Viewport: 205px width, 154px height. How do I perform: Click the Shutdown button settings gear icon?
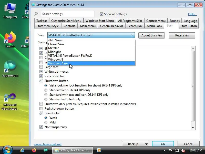click(41, 81)
